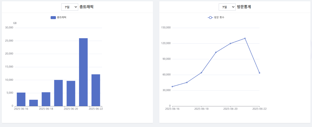Click the peak point on the visits line
This screenshot has width=312, height=127.
click(245, 38)
